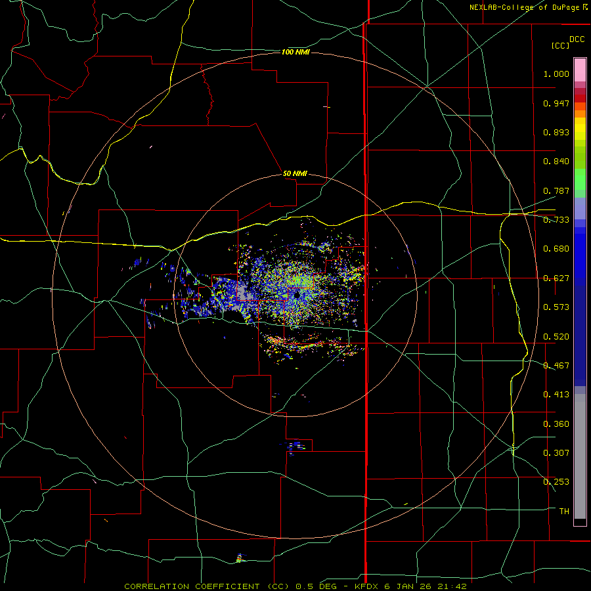Click the DCC label above the color scale
The height and width of the screenshot is (591, 591).
(577, 39)
